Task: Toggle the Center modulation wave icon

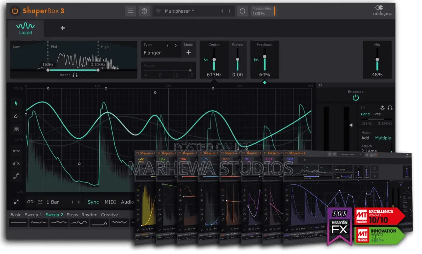Action: [x=206, y=60]
